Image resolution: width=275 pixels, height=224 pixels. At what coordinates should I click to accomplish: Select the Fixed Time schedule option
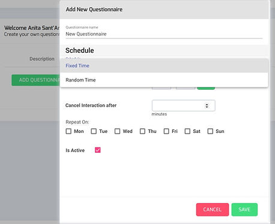click(164, 65)
